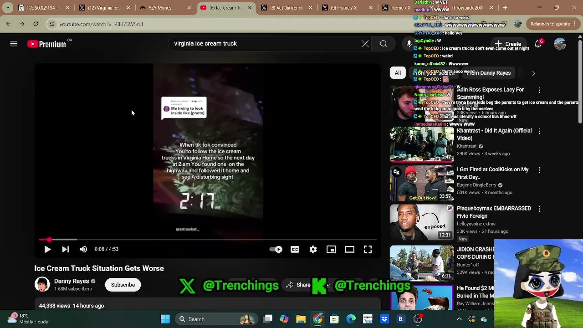Skip to the next video
The width and height of the screenshot is (583, 328).
(66, 249)
